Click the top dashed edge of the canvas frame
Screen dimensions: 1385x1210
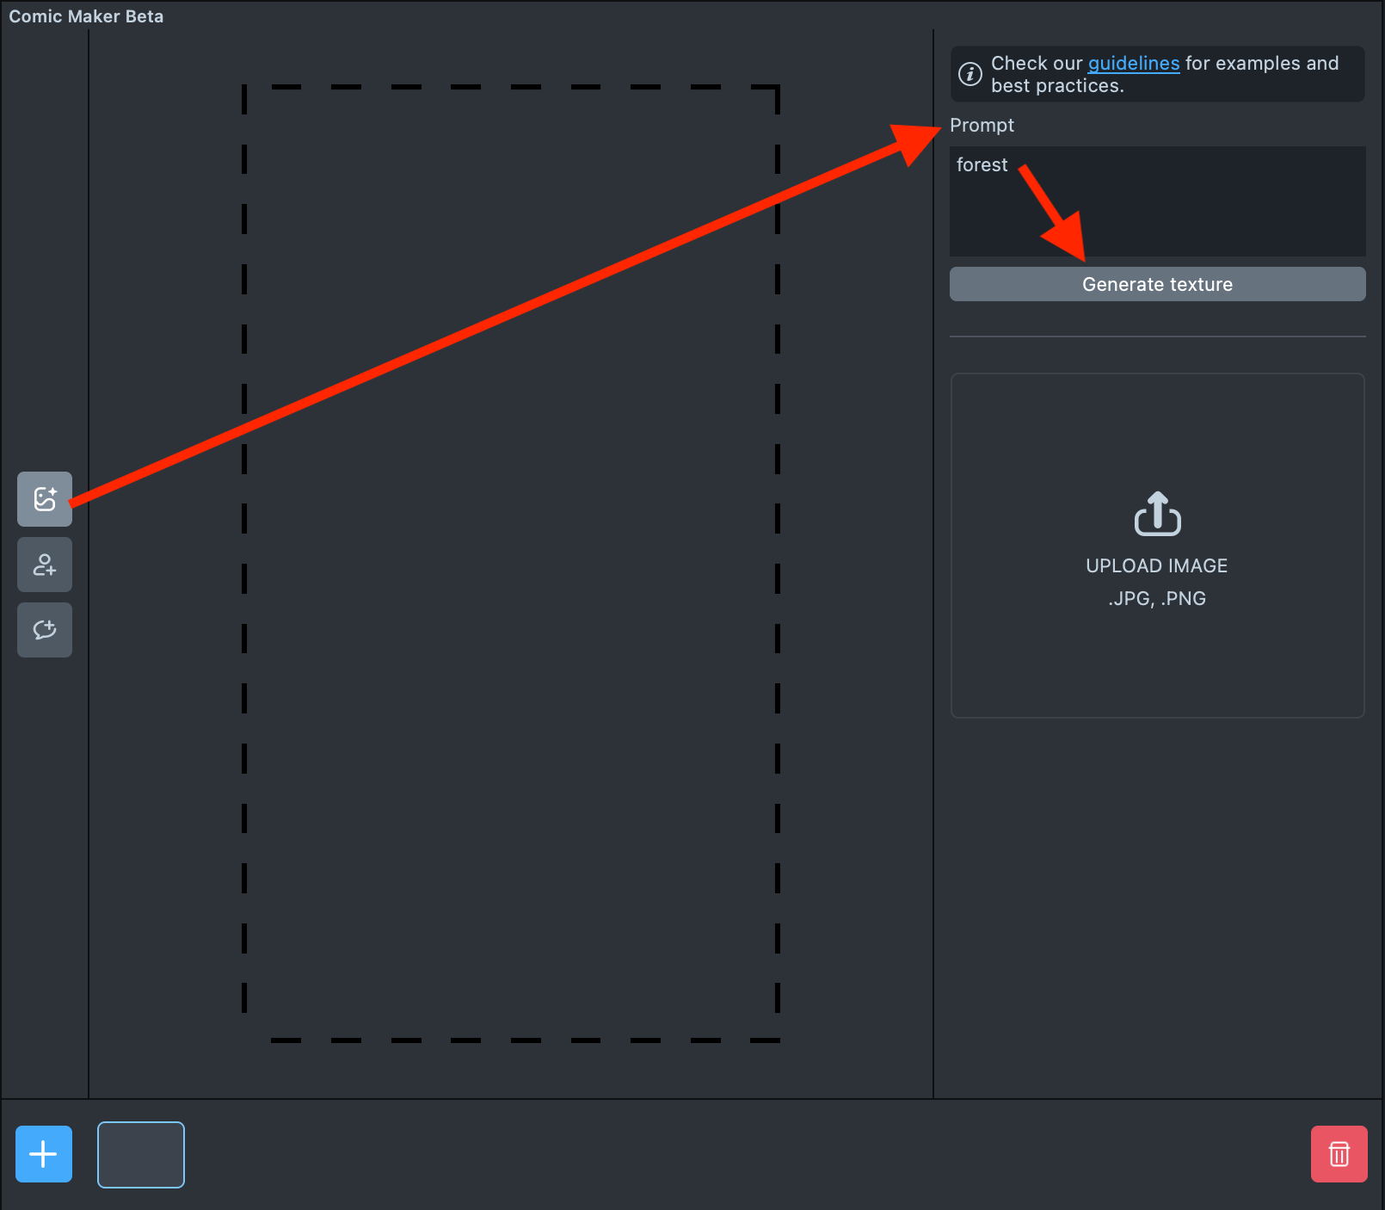[511, 87]
